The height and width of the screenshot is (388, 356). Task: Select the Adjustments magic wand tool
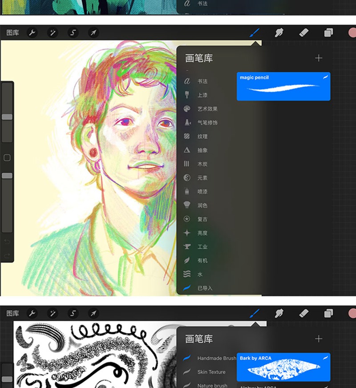click(53, 32)
